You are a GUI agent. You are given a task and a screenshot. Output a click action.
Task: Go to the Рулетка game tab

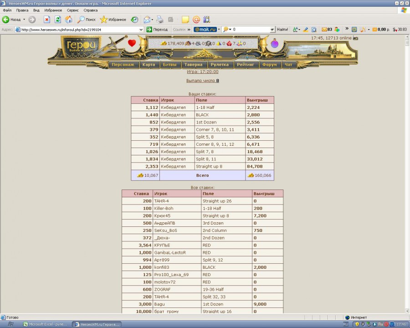220,65
